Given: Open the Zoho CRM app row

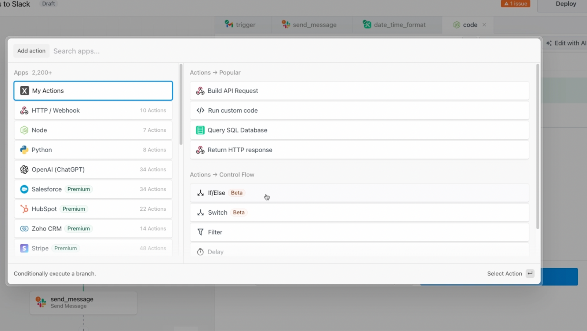Looking at the screenshot, I should tap(93, 229).
